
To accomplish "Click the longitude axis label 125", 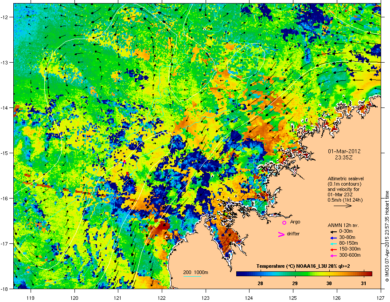I will click(293, 298).
